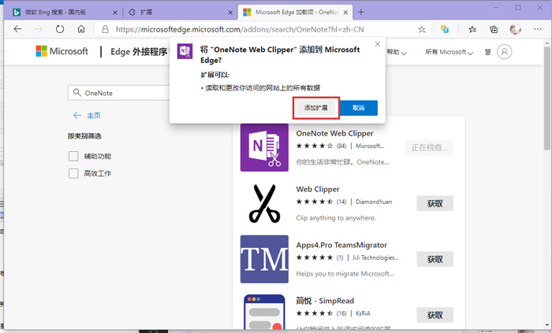Click the Web Clipper (14) star rating
This screenshot has width=552, height=333.
[x=314, y=202]
